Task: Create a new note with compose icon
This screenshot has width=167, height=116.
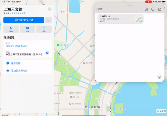Action: pos(160,9)
